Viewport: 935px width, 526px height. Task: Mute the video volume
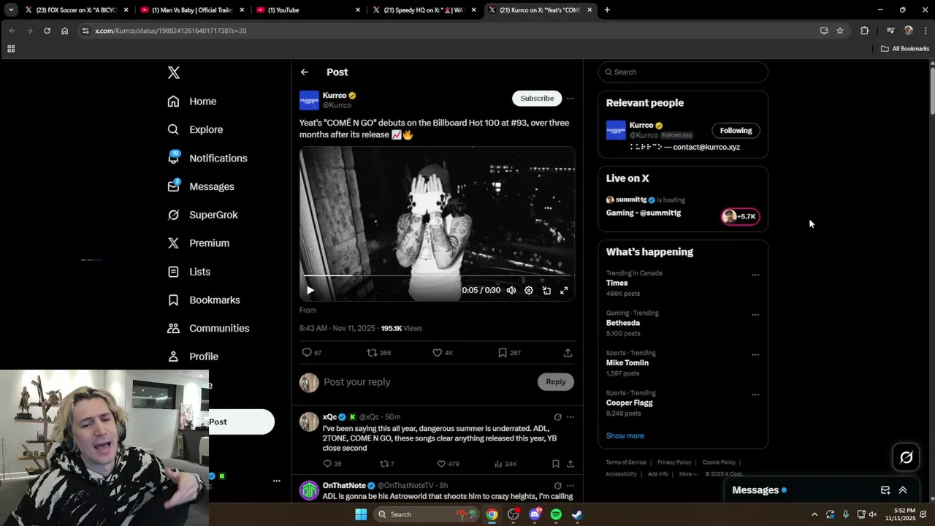(511, 290)
